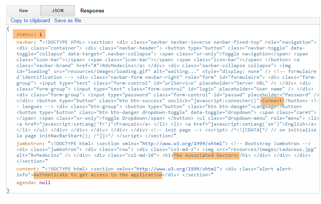Click the Save as file link

67,21
